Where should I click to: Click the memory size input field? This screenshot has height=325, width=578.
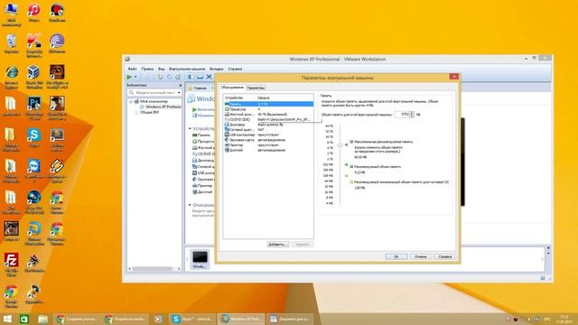(x=402, y=115)
